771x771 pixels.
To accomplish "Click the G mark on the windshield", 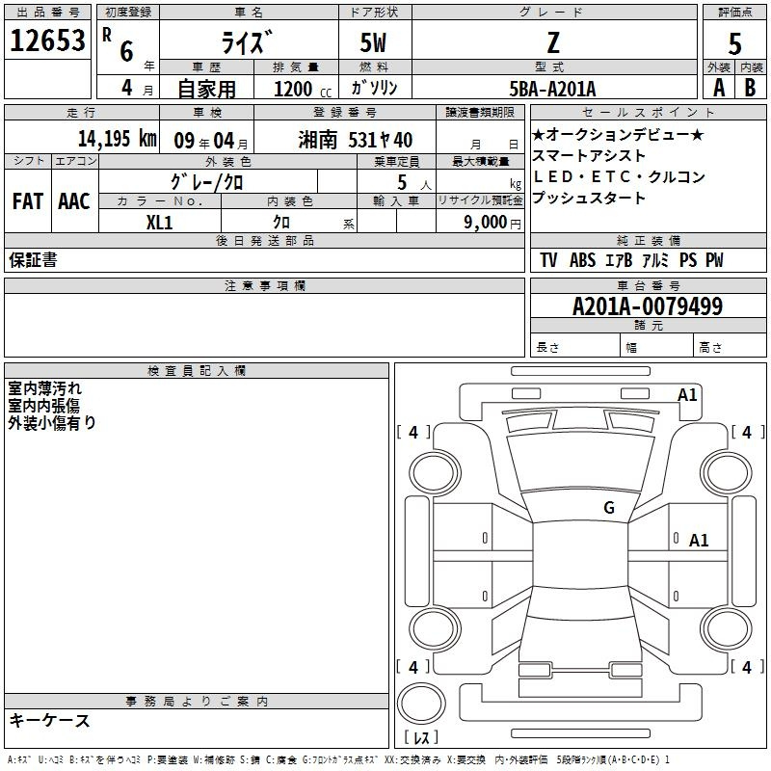I will (x=608, y=508).
